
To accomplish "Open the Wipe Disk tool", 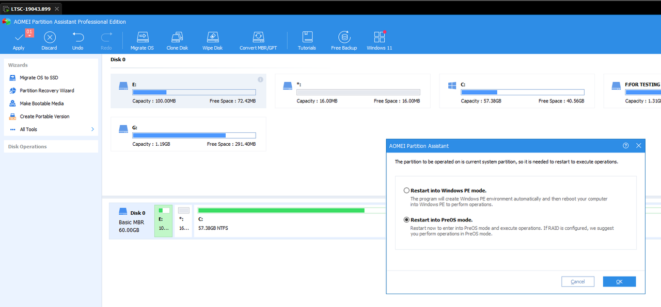I will [x=212, y=41].
